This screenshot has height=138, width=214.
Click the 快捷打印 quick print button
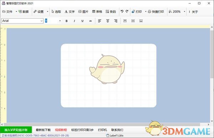click(156, 12)
